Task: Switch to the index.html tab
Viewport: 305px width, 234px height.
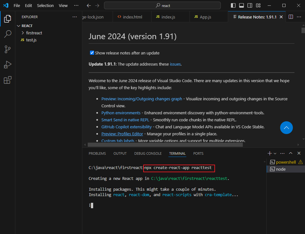Action: (132, 17)
